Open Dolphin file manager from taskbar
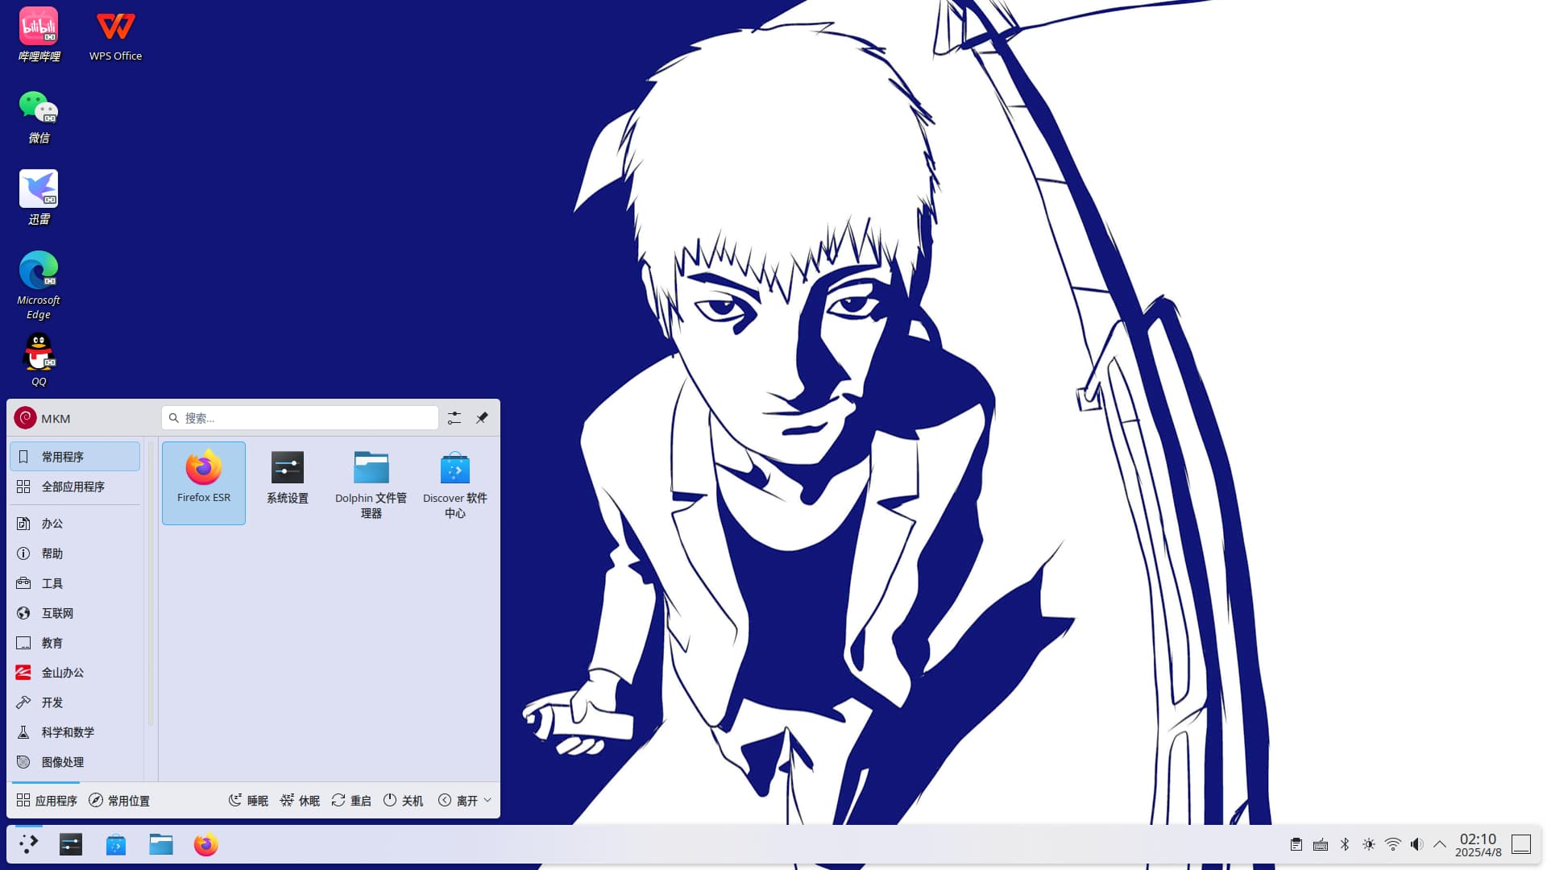The height and width of the screenshot is (870, 1547). (161, 844)
